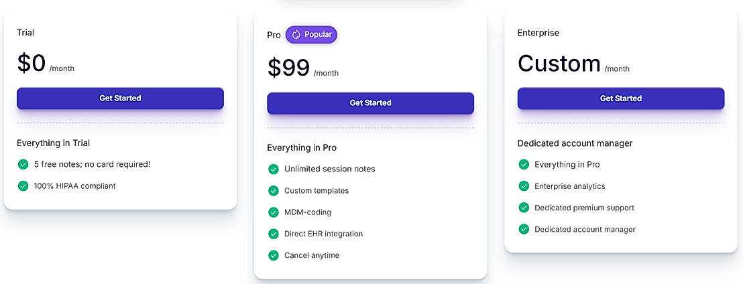
Task: Click checkmark icon beside Direct EHR integration
Action: coord(274,234)
